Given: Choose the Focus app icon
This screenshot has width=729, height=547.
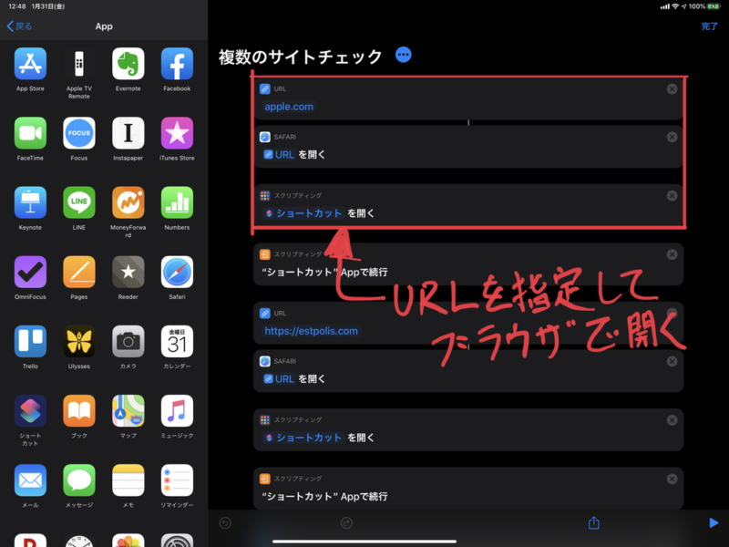Looking at the screenshot, I should click(x=79, y=133).
